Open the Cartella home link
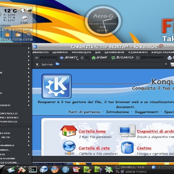 tap(92, 131)
